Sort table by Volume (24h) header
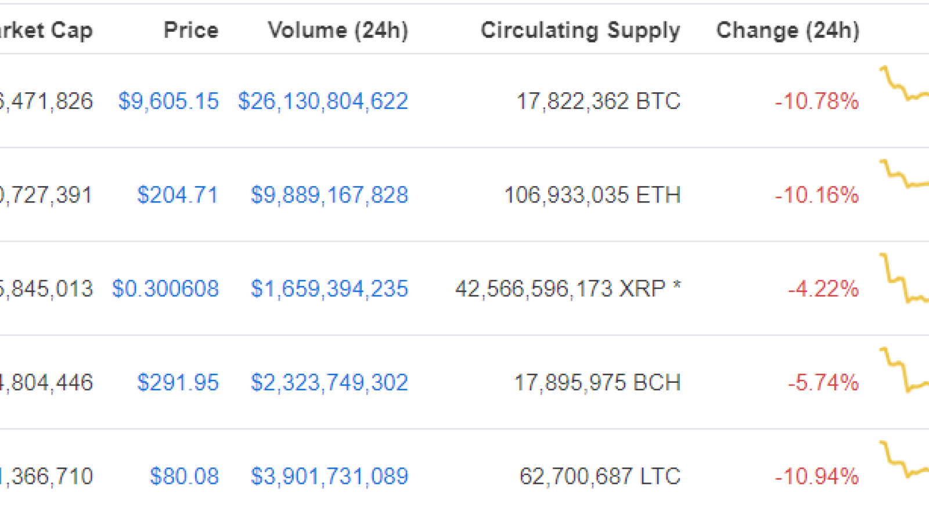This screenshot has width=929, height=522. tap(338, 30)
